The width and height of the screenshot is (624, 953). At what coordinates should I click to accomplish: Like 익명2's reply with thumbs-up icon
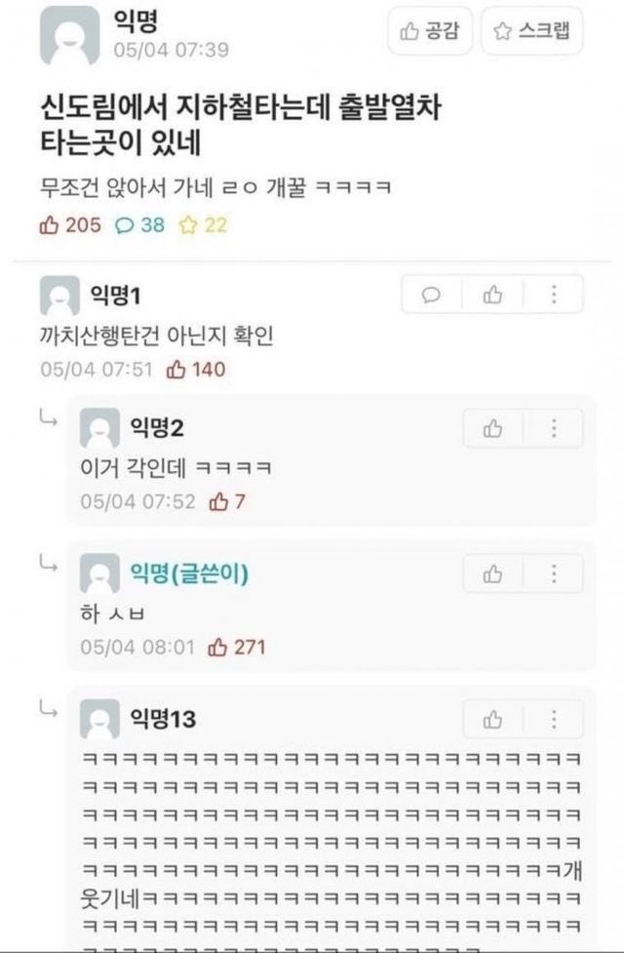coord(493,428)
